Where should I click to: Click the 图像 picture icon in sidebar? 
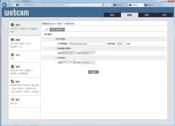(12, 40)
